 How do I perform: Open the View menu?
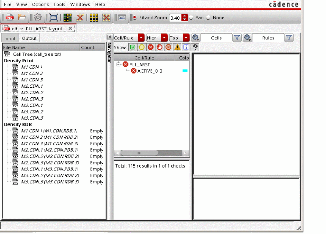point(22,5)
